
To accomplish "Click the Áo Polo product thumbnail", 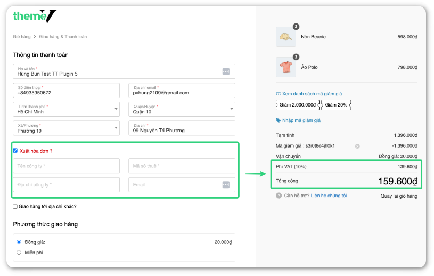I will coord(286,67).
